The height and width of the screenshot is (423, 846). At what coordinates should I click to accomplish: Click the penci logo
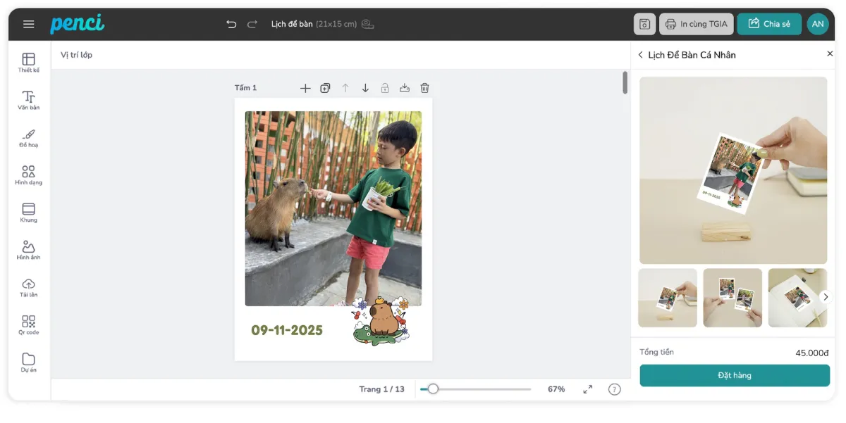pos(77,24)
